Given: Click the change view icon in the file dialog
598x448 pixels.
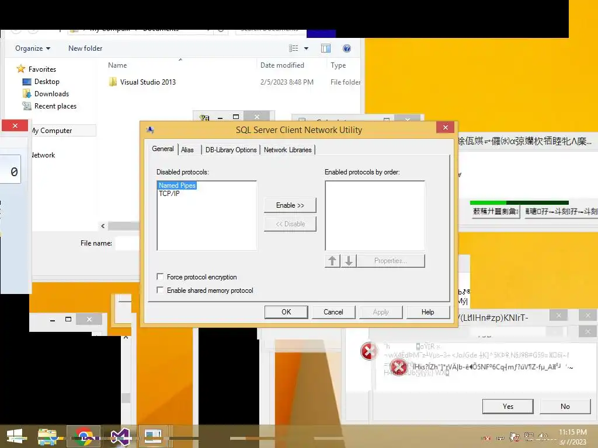Looking at the screenshot, I should click(x=293, y=48).
